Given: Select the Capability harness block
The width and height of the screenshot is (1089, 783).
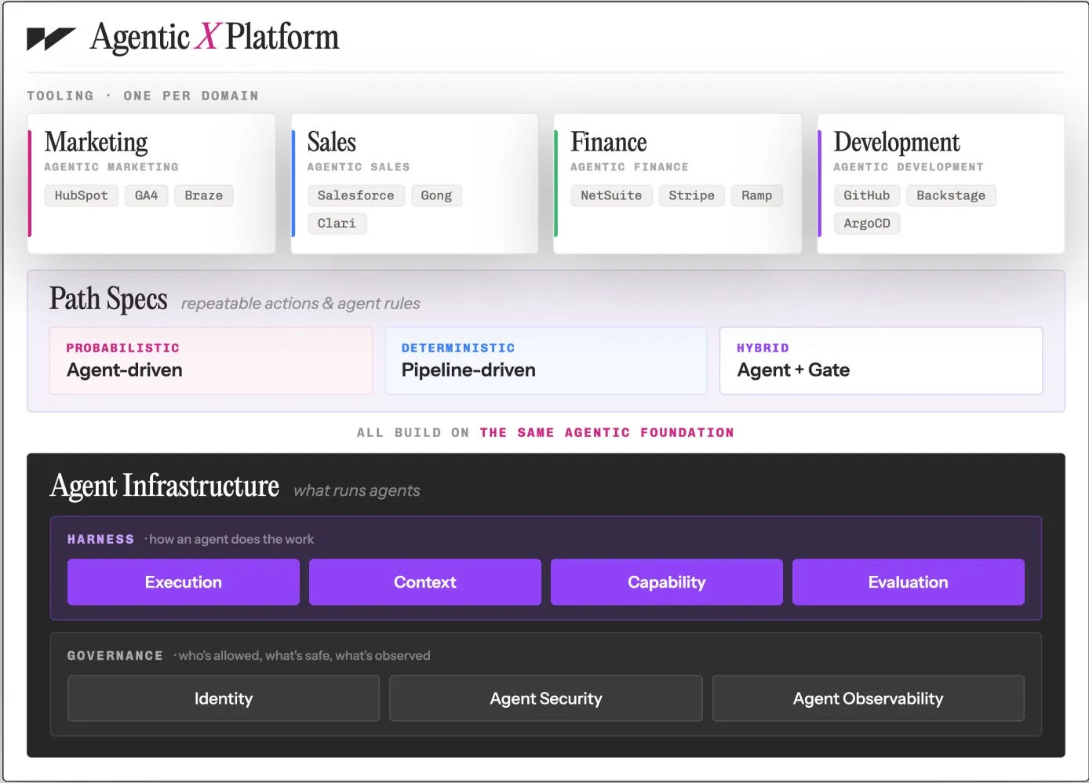Looking at the screenshot, I should [x=667, y=582].
